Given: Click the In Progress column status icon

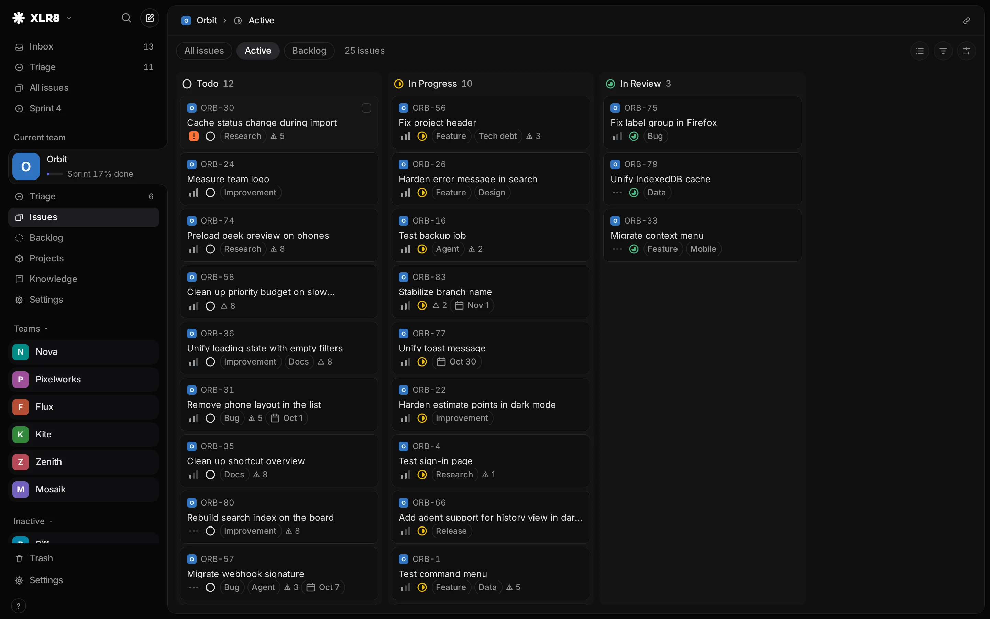Looking at the screenshot, I should [398, 84].
